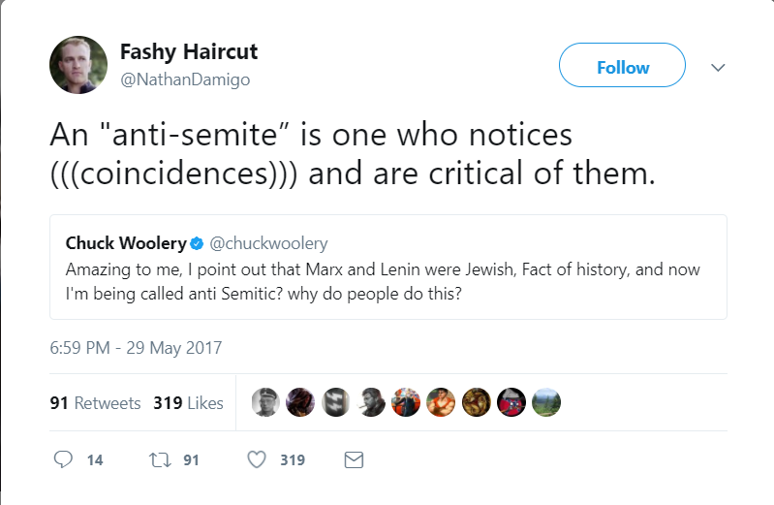Click the third liker avatar in the row

pyautogui.click(x=335, y=402)
